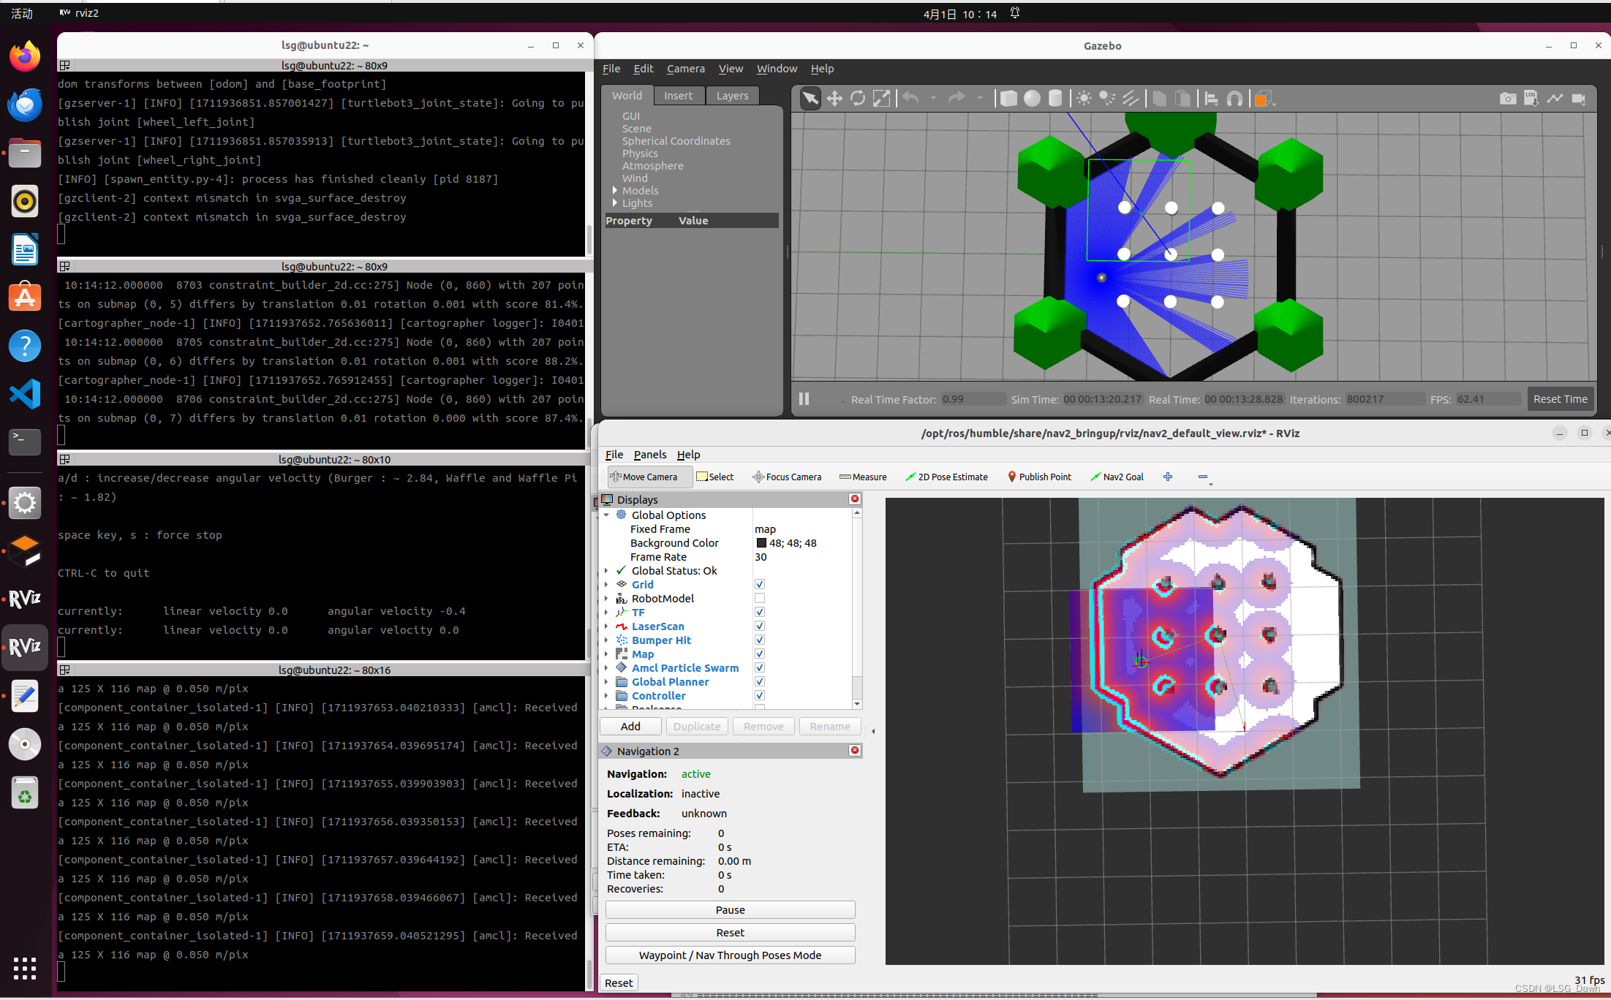The width and height of the screenshot is (1611, 1000).
Task: Open the Camera menu in Gazebo
Action: [x=685, y=69]
